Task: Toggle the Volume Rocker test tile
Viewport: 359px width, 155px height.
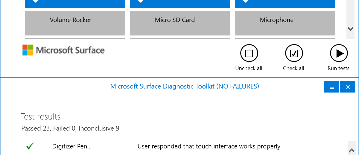Action: tap(75, 23)
